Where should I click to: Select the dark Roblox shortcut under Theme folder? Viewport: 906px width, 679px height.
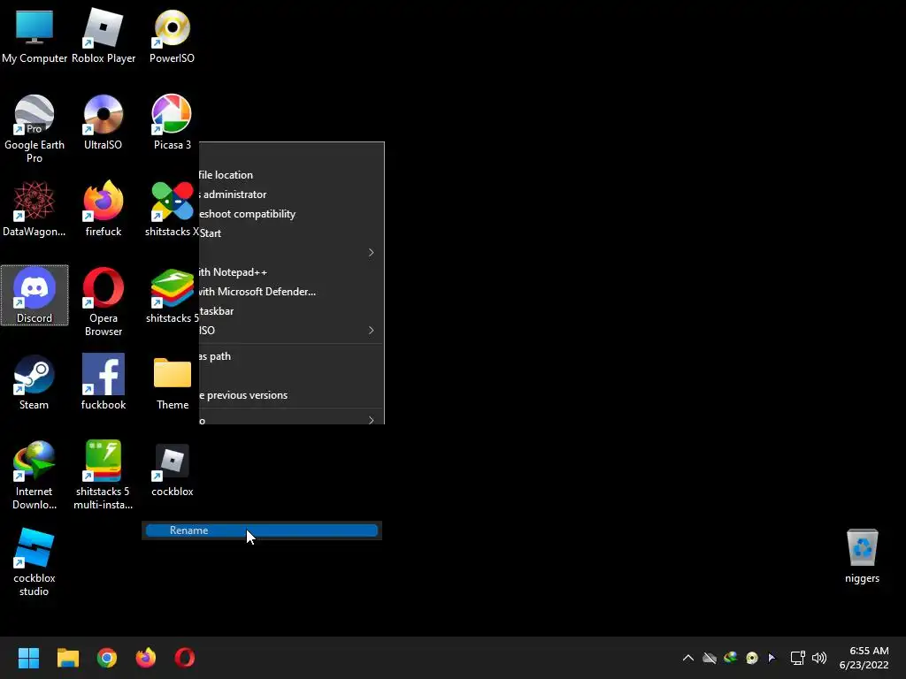[173, 469]
